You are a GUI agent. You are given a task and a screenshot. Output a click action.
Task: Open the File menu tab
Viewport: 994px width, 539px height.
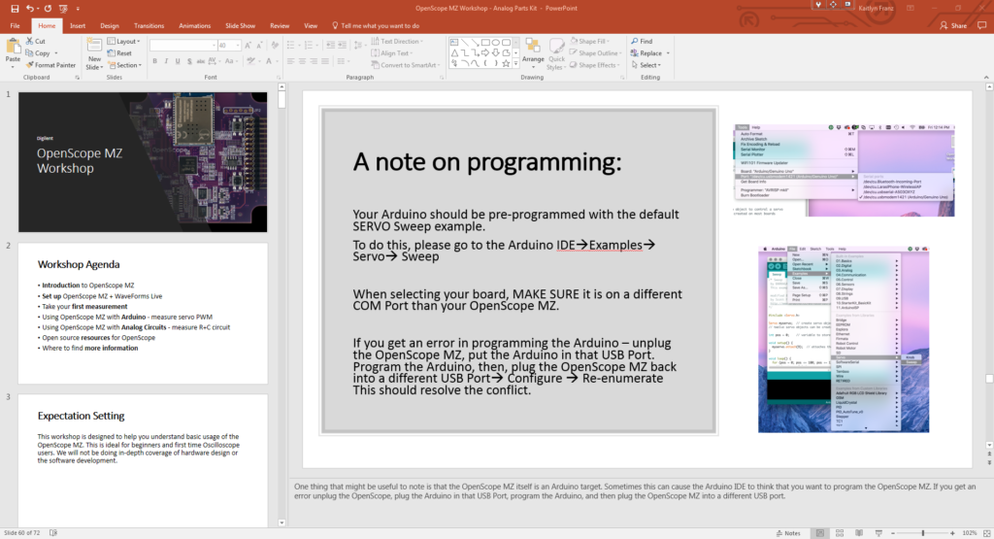tap(16, 26)
